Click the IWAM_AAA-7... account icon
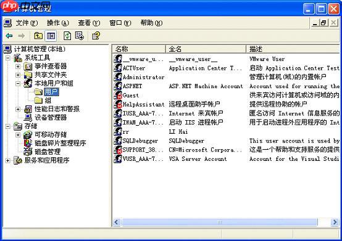This screenshot has height=241, width=342. point(118,123)
